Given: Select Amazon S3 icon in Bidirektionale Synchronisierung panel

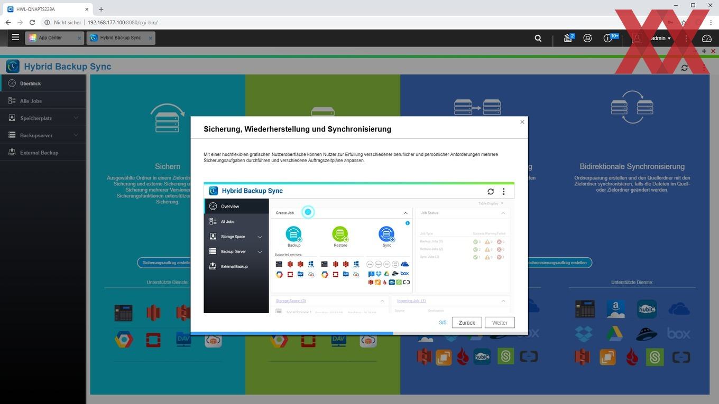Looking at the screenshot, I should 582,357.
